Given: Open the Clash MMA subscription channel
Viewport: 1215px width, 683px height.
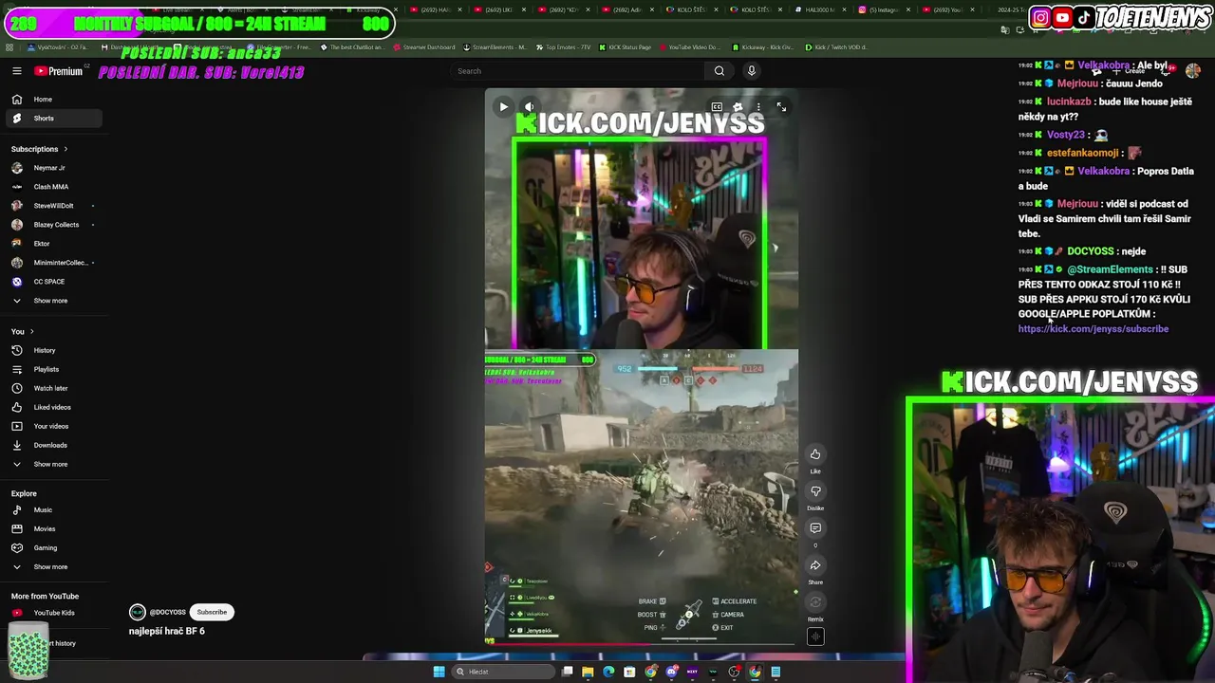Looking at the screenshot, I should pyautogui.click(x=51, y=187).
